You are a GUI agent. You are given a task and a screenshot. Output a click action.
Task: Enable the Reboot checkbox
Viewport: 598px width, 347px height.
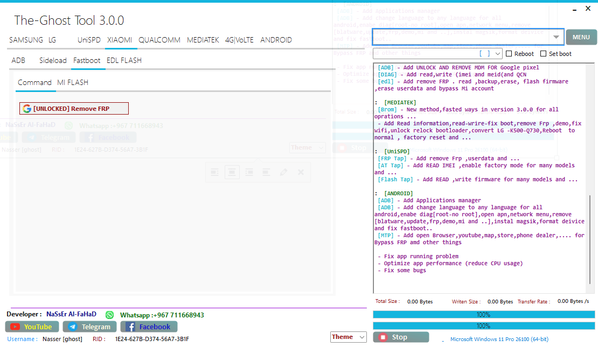coord(509,54)
